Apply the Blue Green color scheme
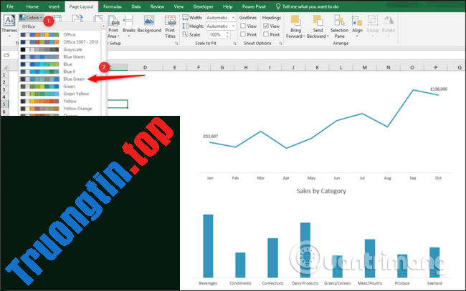Screen dimensions: 466x291 [60, 79]
